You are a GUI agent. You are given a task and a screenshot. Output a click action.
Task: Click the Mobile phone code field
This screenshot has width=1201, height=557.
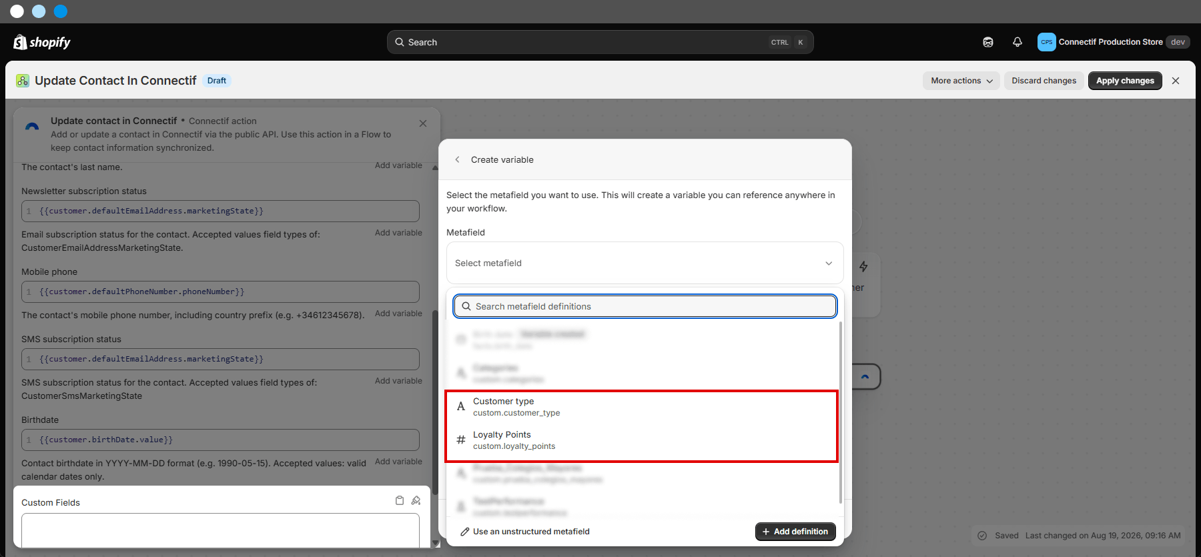coord(220,292)
